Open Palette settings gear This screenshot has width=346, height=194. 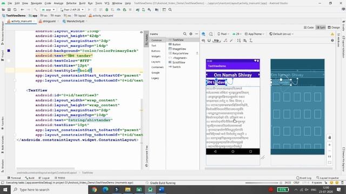point(191,34)
